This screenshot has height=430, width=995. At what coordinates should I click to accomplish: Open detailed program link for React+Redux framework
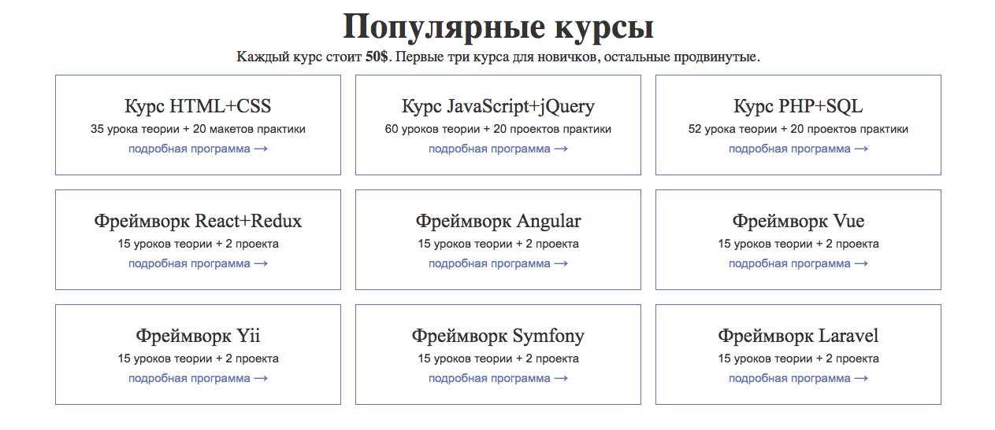(198, 263)
